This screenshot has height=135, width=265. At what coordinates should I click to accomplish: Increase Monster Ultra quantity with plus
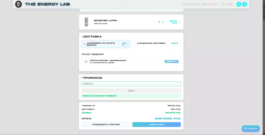(x=163, y=22)
